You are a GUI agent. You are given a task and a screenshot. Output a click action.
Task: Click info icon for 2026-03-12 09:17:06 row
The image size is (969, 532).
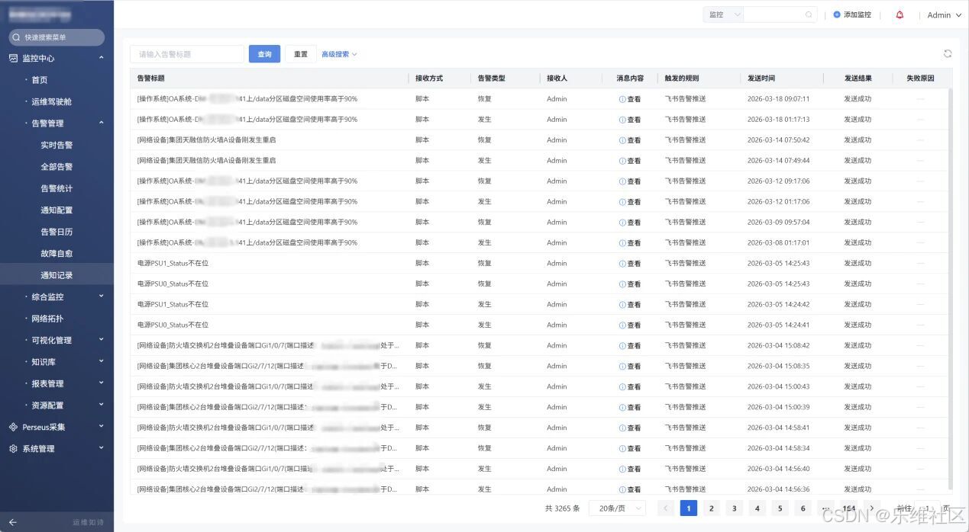(622, 181)
